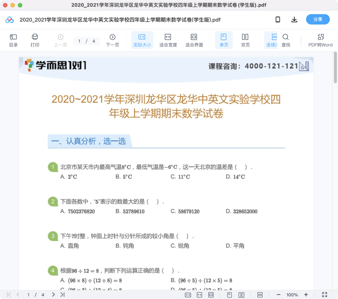Select 适合宽度 fit width view
338x299 pixels.
coord(168,40)
